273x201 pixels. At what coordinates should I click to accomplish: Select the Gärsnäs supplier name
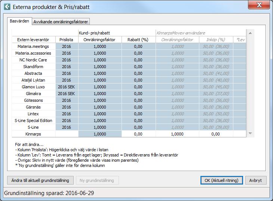click(33, 107)
